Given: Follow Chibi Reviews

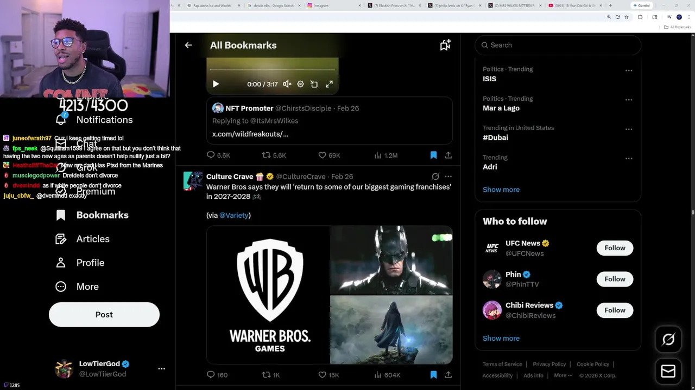Looking at the screenshot, I should (615, 310).
